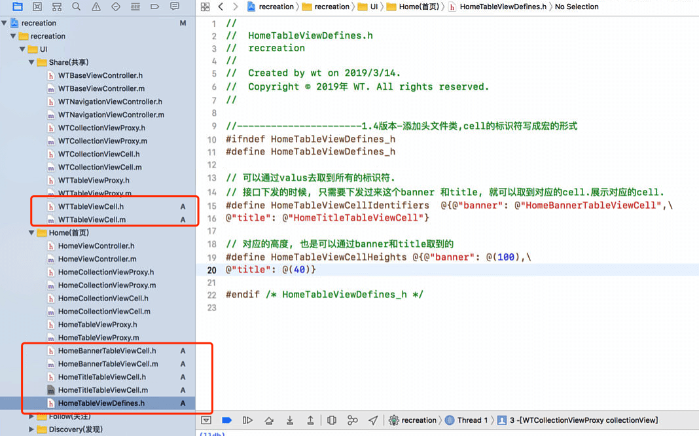699x436 pixels.
Task: Open Debug View Hierarchy icon
Action: 332,420
